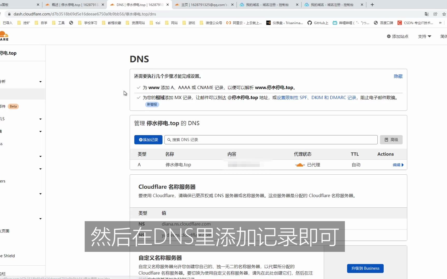Expand the TLS sidebar section arrow
Image resolution: width=447 pixels, height=279 pixels.
tap(40, 119)
